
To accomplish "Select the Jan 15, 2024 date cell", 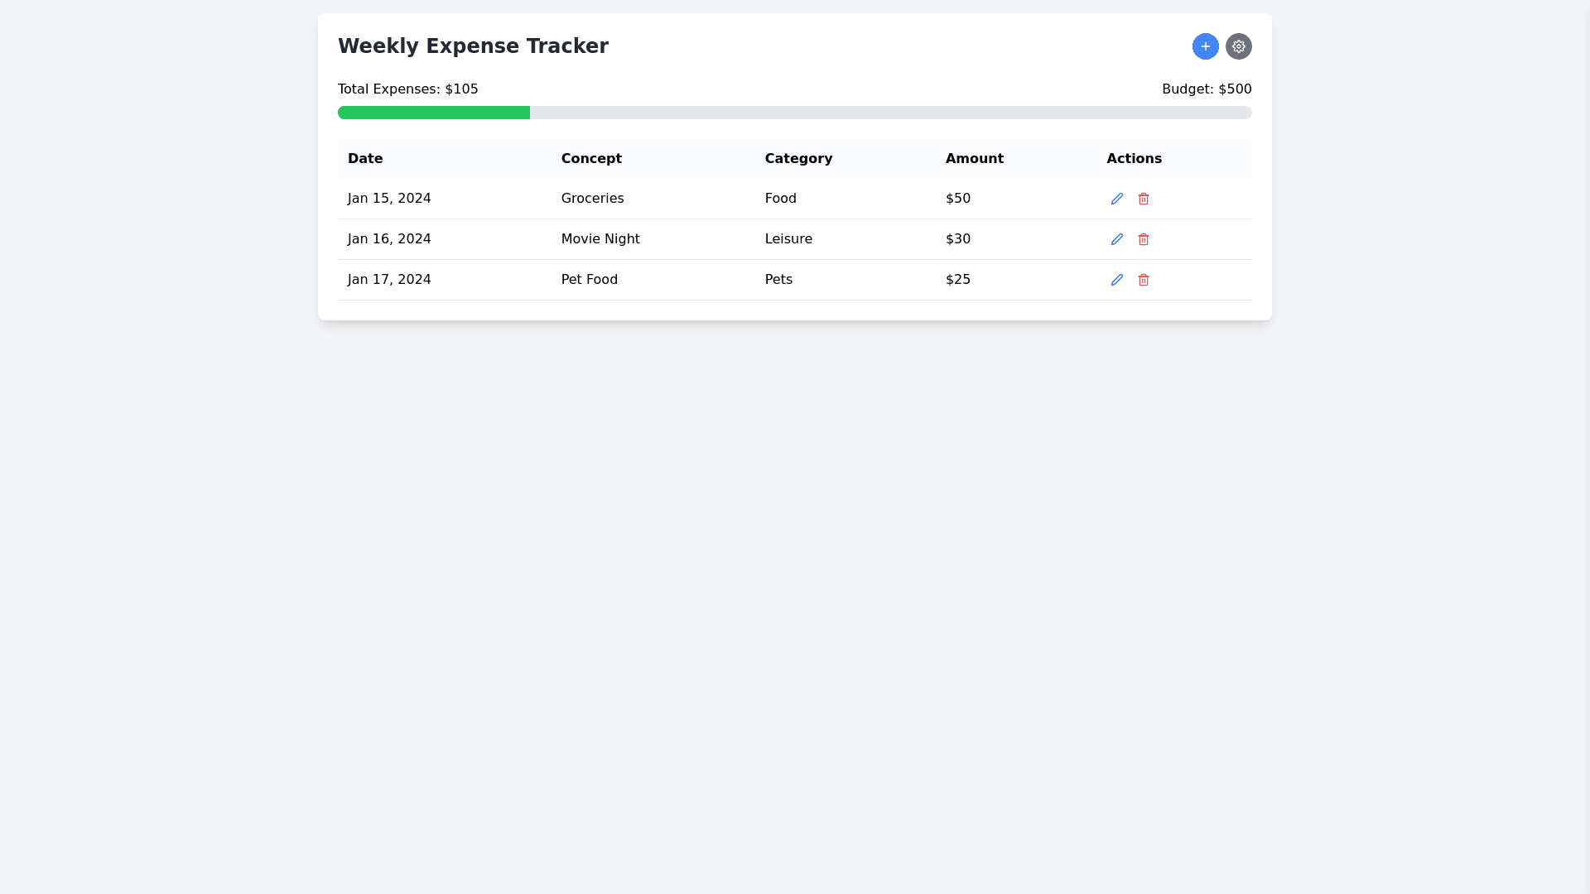I will click(389, 199).
